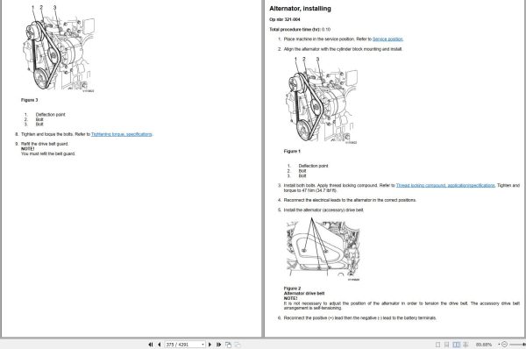
Task: Click 'Reconnect the positive (+) lead' step
Action: click(360, 317)
